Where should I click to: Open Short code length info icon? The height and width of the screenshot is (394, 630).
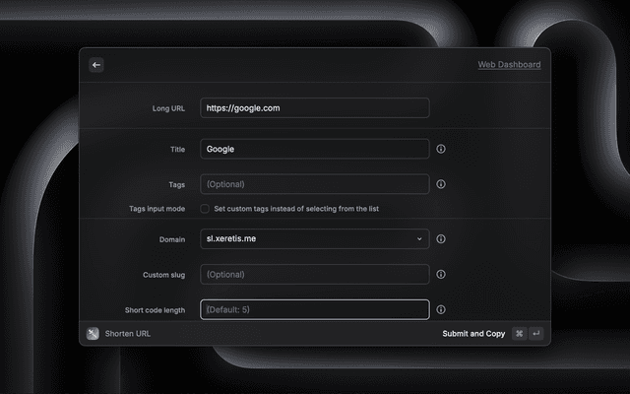point(441,309)
